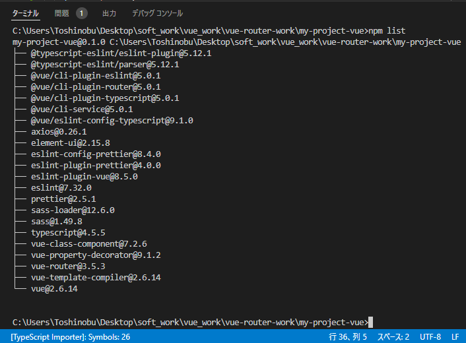Click the npm list command text
The image size is (466, 343).
[x=387, y=31]
